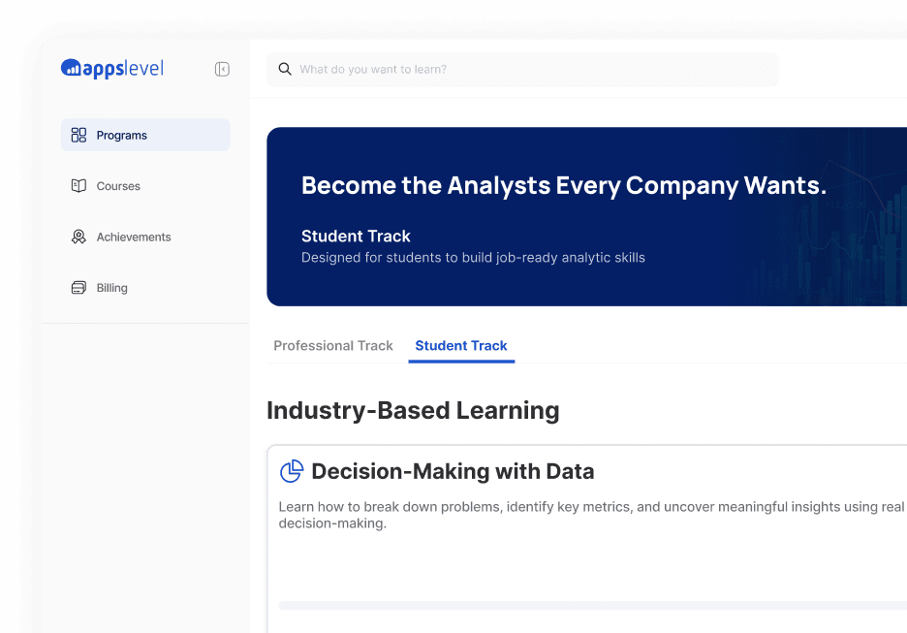This screenshot has width=907, height=633.
Task: Click the Programs grid icon
Action: (x=79, y=136)
